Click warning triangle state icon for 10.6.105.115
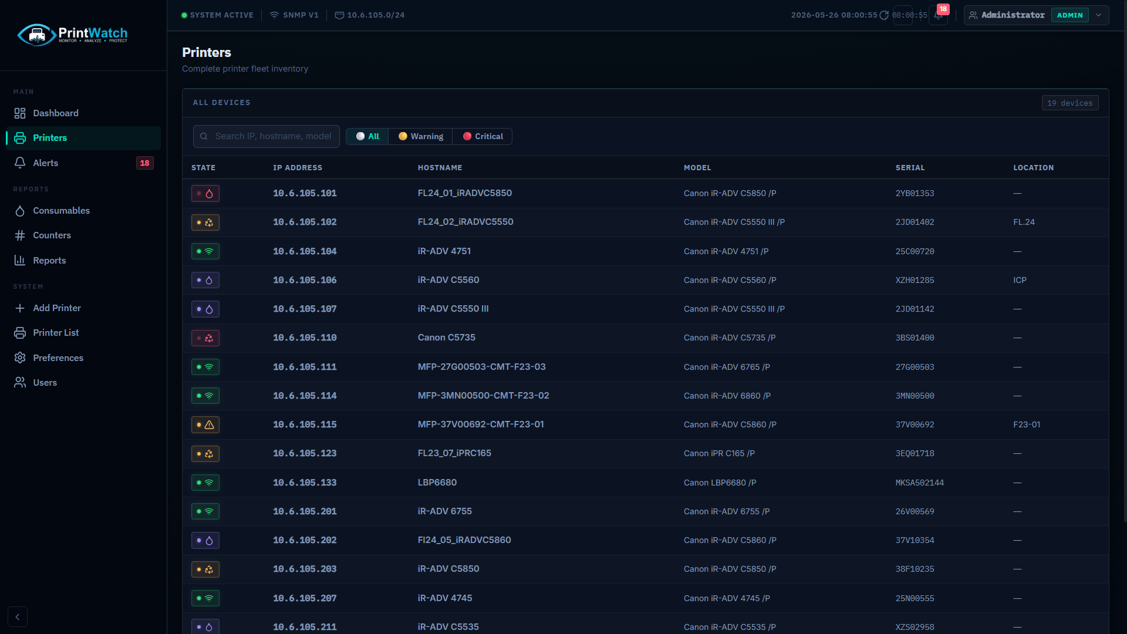Image resolution: width=1127 pixels, height=634 pixels. [x=205, y=424]
